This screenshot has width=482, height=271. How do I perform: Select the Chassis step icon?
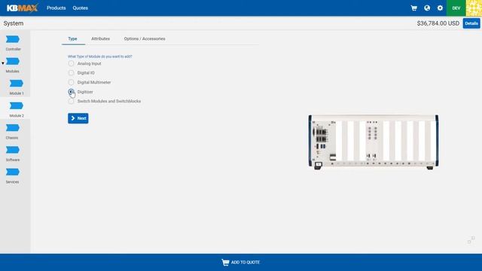pos(13,128)
